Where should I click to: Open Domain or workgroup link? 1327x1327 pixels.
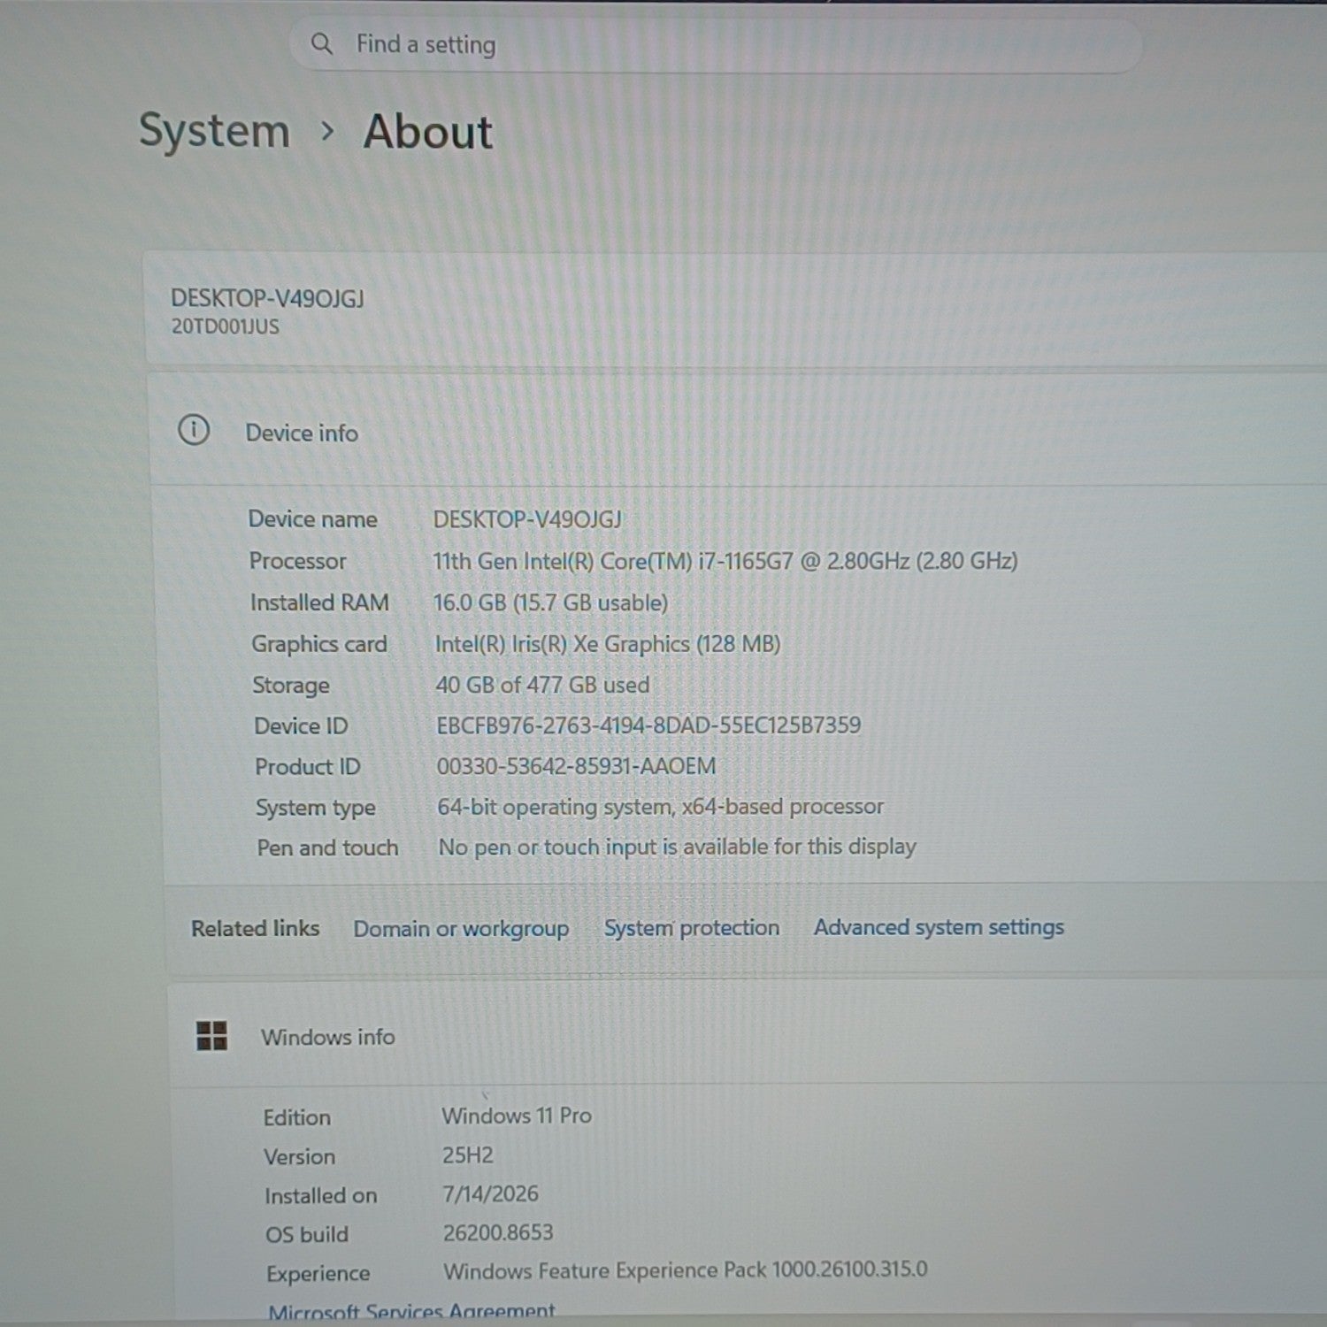[461, 929]
